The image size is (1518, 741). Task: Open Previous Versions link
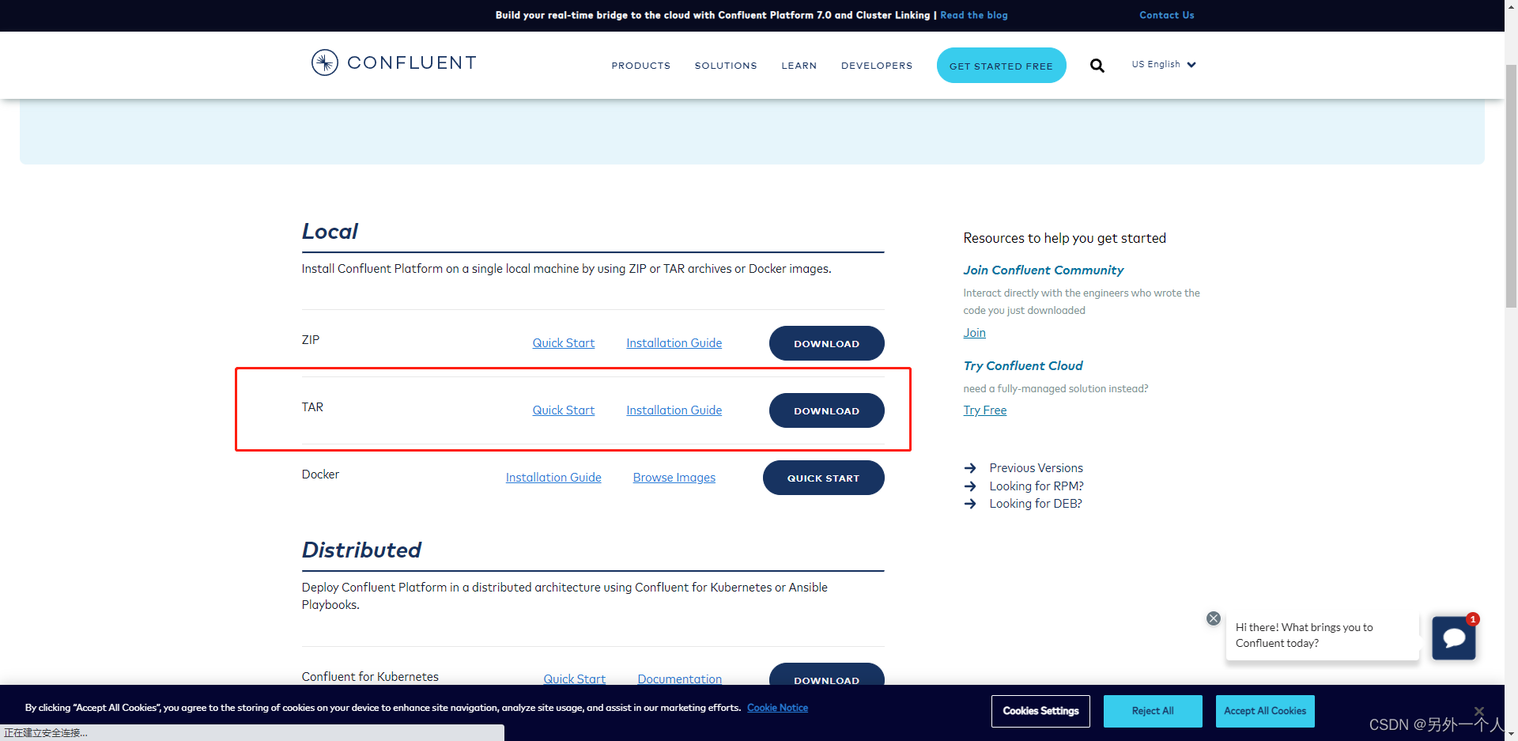point(1036,468)
